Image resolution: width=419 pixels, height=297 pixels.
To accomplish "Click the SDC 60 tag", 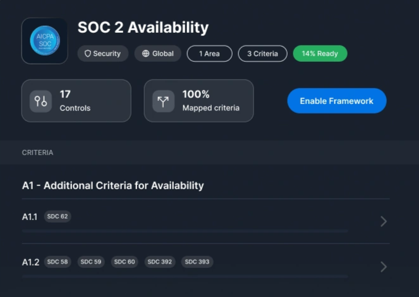I will tap(124, 262).
